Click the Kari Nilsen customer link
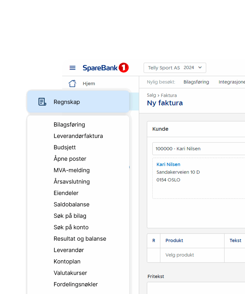 [168, 164]
